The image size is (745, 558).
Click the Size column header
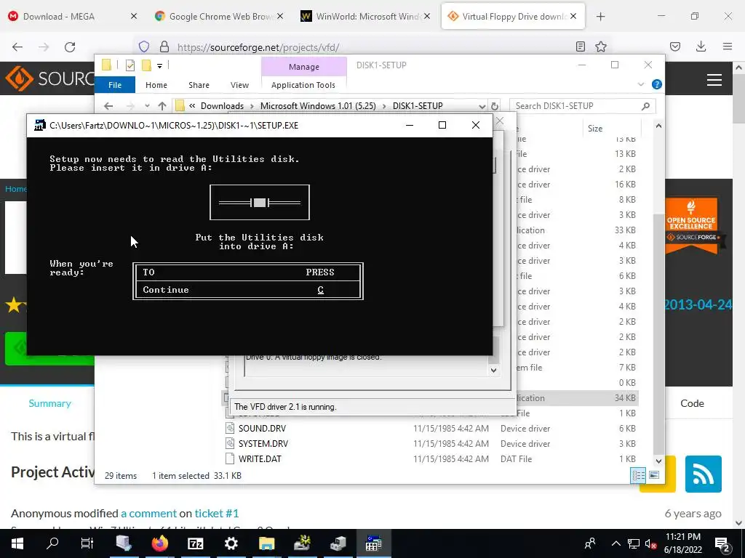(x=611, y=128)
